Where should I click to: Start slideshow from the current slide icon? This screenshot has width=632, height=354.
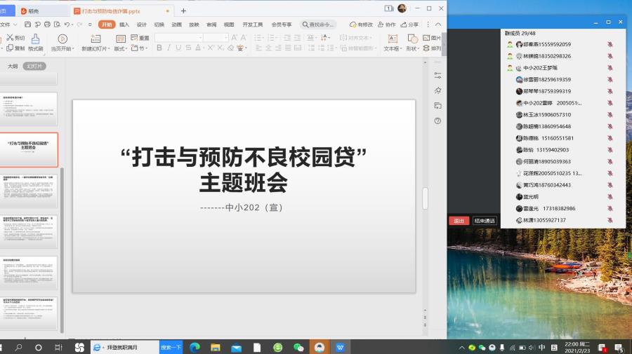click(x=62, y=39)
